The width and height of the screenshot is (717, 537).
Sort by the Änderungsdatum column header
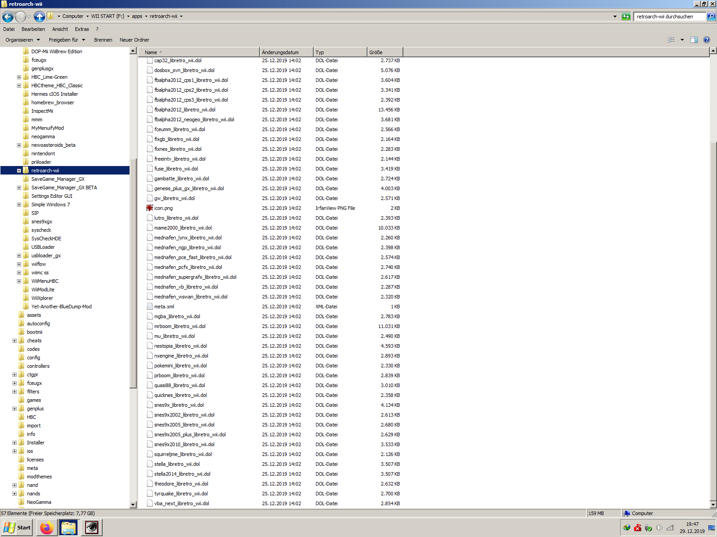286,52
